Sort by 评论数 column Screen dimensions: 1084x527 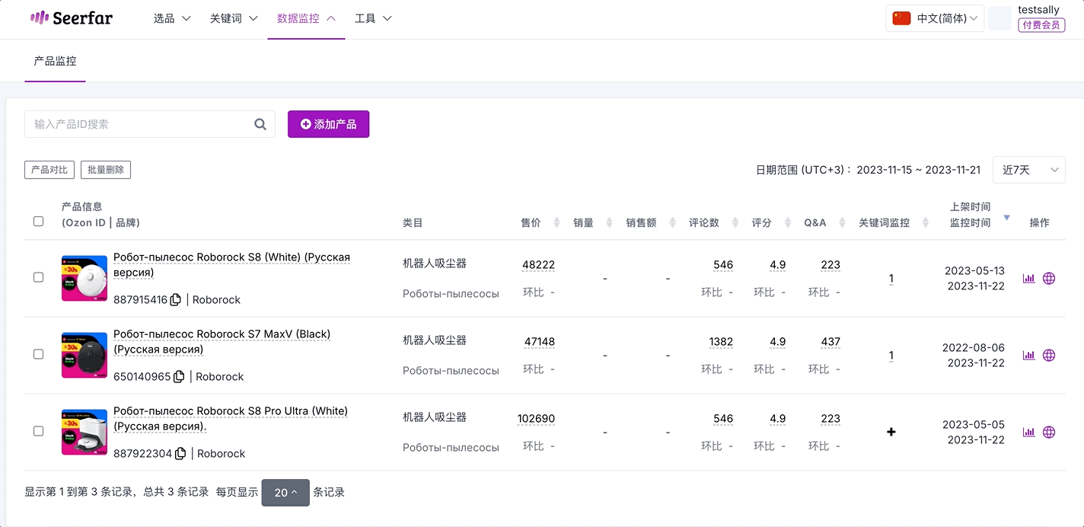pyautogui.click(x=735, y=222)
